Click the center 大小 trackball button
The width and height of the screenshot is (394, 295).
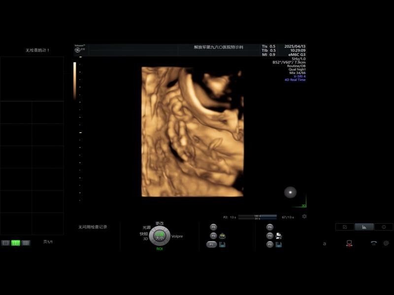pyautogui.click(x=160, y=236)
